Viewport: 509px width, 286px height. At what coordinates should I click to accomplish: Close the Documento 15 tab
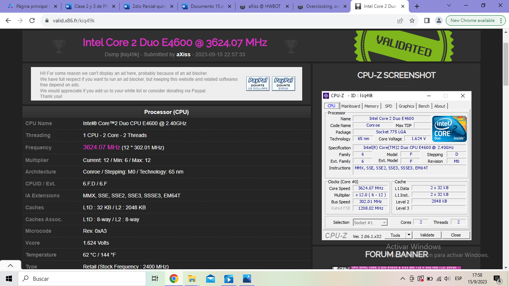[230, 6]
